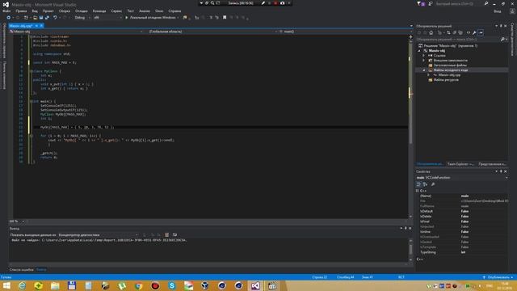Click Property Pages wrench in Properties panel
The image size is (517, 291).
433,184
